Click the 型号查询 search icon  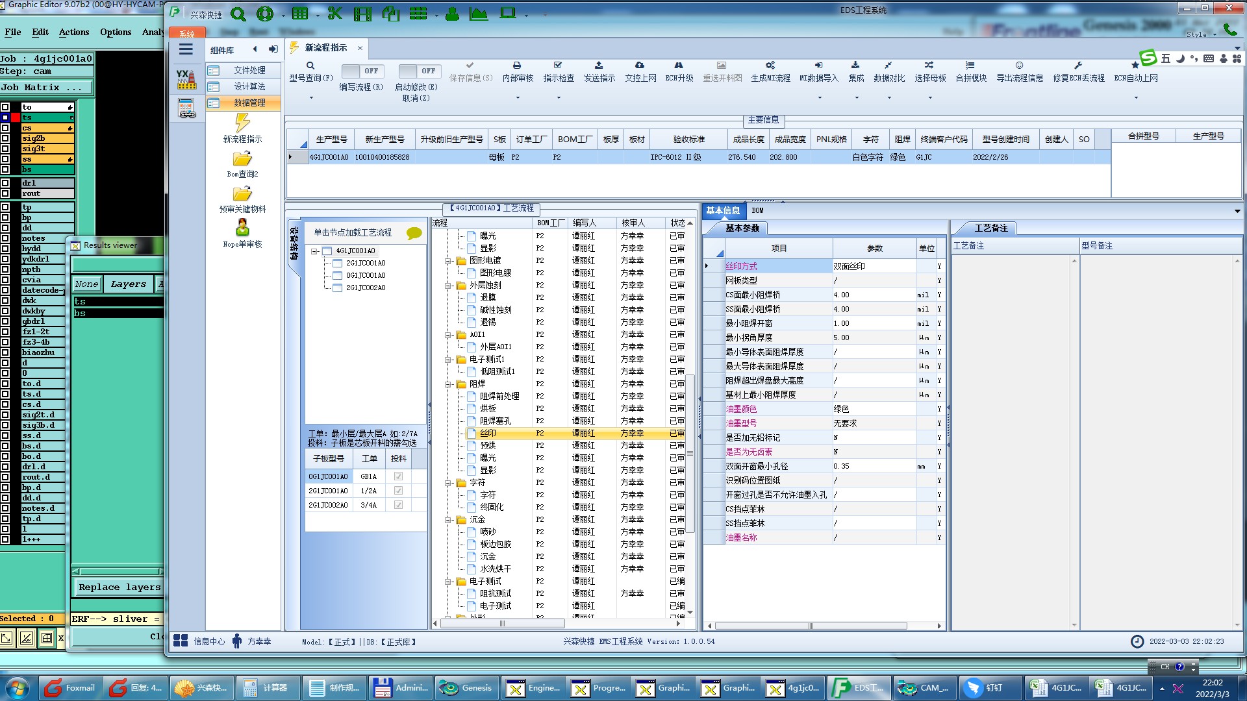coord(310,66)
